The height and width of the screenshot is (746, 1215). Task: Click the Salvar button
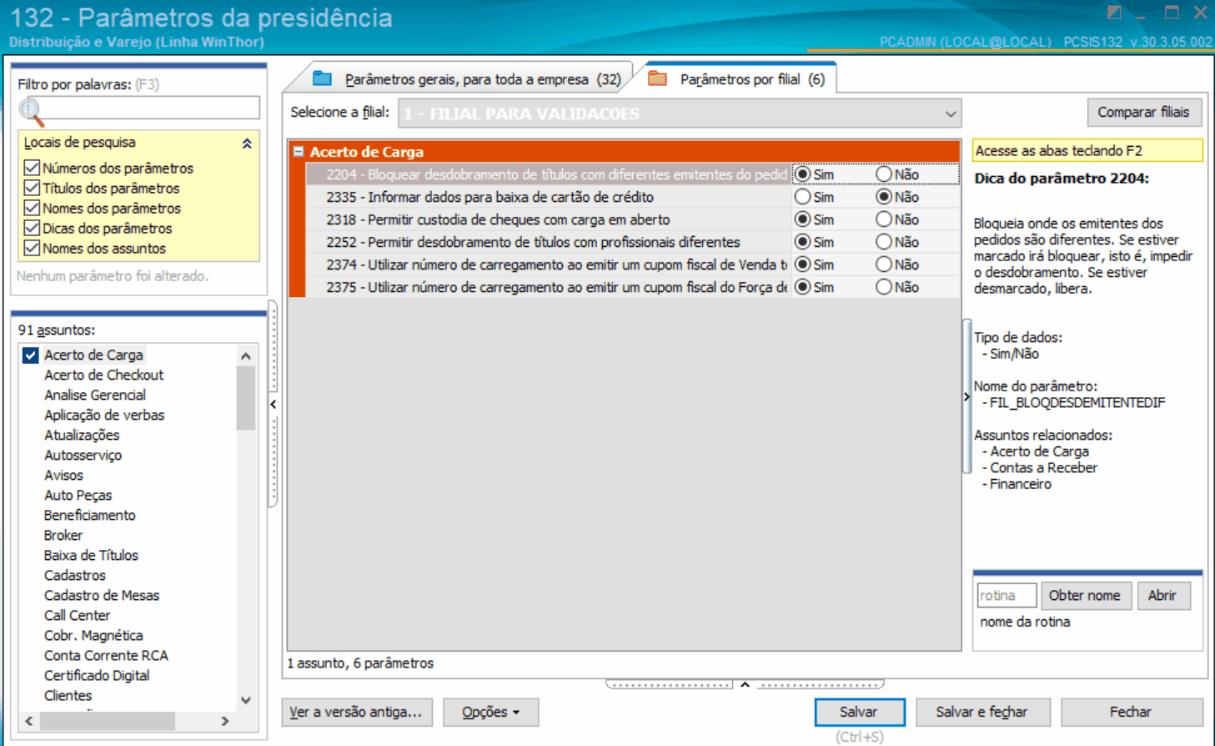point(859,712)
